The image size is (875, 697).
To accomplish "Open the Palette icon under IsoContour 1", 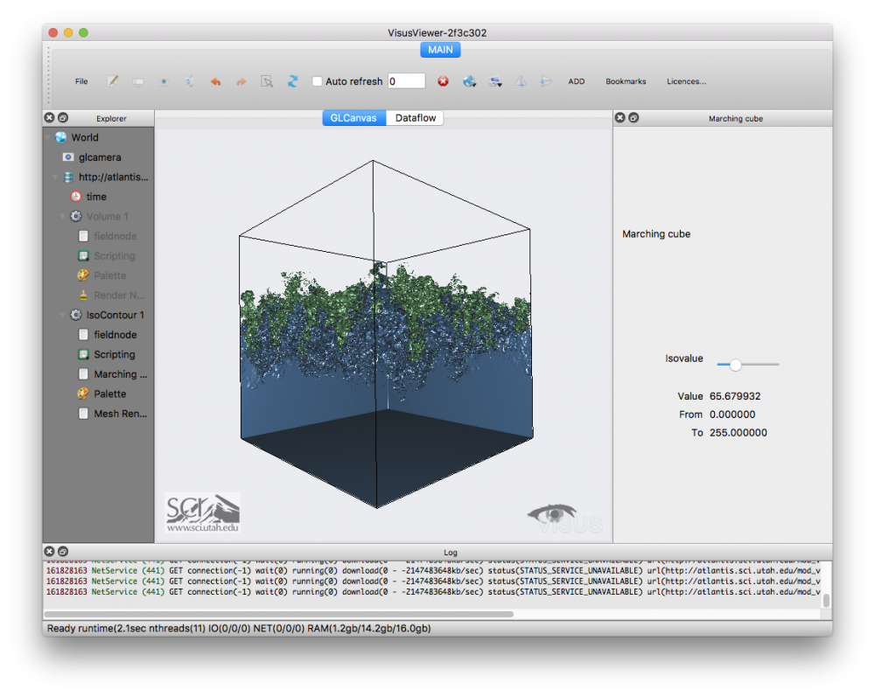I will tap(82, 393).
